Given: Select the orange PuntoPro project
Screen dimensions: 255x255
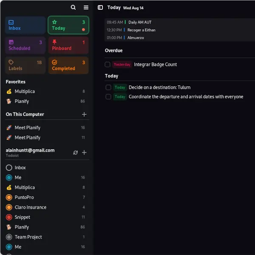Looking at the screenshot, I should coord(24,197).
